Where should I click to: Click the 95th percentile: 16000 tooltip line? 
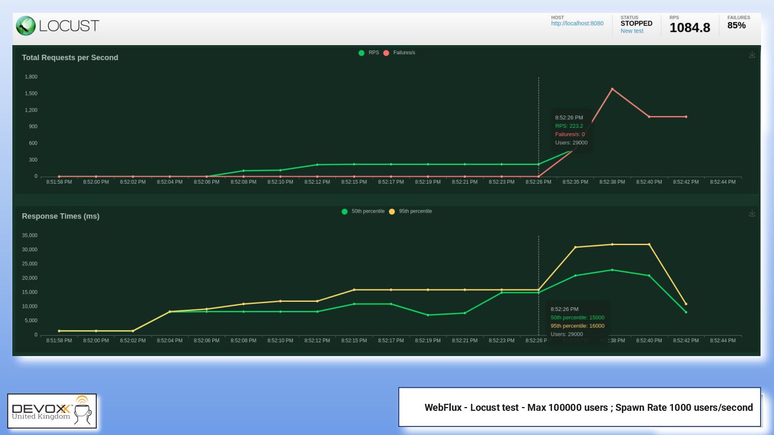click(577, 325)
